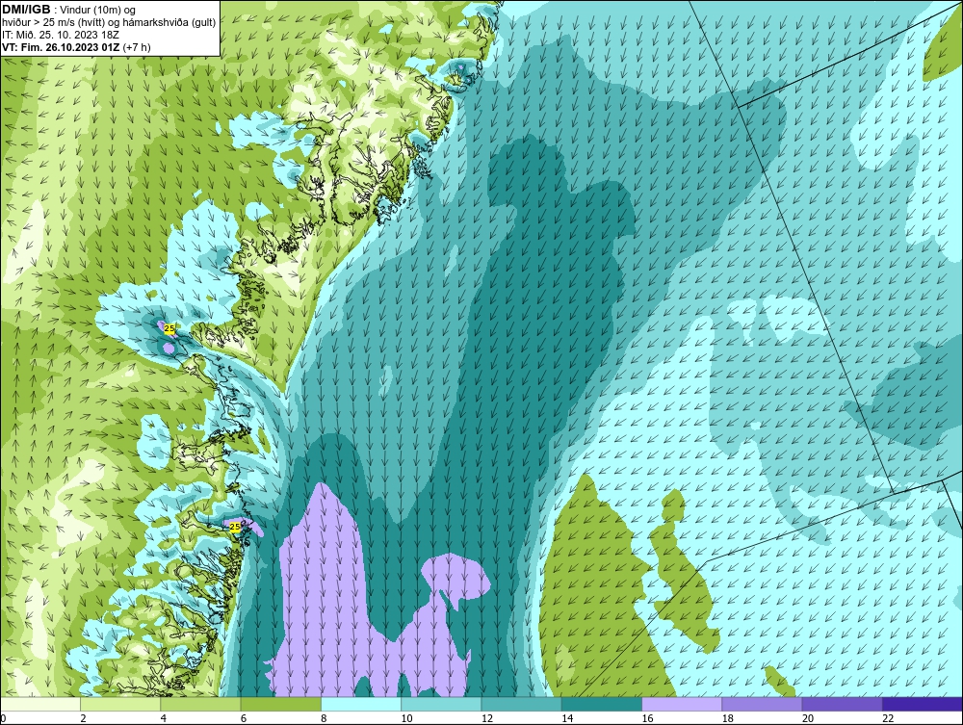Click the 2–4 m/s color swatch
963x725 pixels.
[x=120, y=704]
